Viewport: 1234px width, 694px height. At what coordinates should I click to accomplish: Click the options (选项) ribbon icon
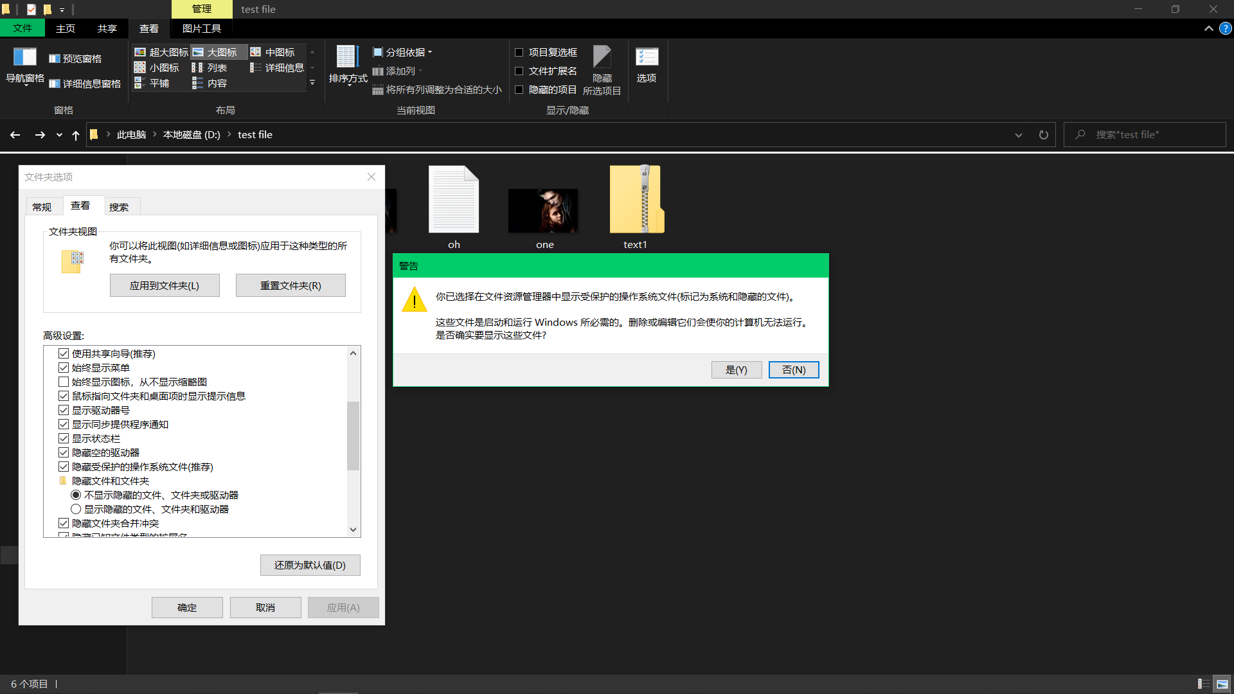tap(647, 58)
